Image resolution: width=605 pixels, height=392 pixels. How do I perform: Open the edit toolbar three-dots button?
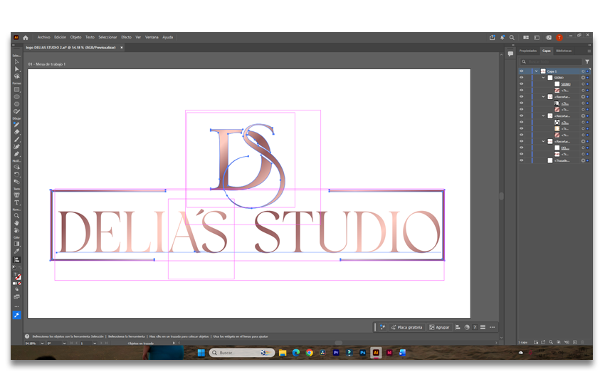pos(16,306)
